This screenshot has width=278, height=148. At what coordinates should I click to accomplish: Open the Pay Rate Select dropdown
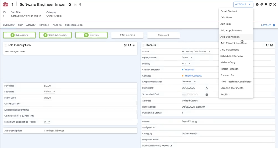click(50, 92)
